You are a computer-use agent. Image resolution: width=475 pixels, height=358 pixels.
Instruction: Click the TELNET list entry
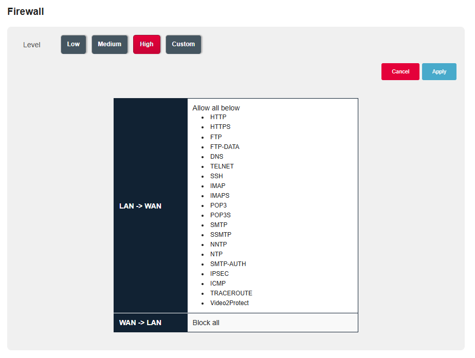tap(222, 166)
